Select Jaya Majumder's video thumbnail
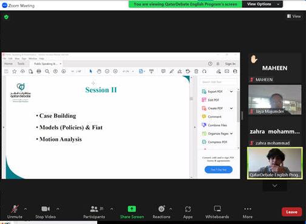The width and height of the screenshot is (306, 224). [x=275, y=100]
